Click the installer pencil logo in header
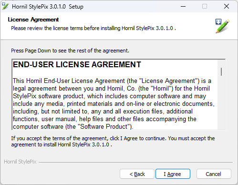 coord(222,26)
